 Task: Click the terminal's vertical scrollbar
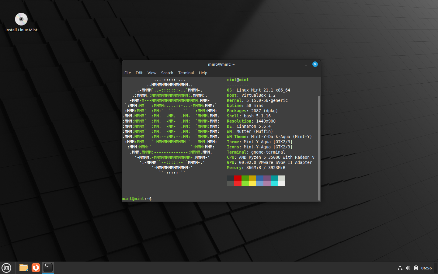point(319,147)
